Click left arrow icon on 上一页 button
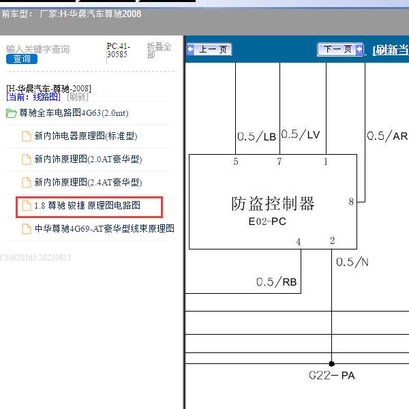 [x=191, y=49]
